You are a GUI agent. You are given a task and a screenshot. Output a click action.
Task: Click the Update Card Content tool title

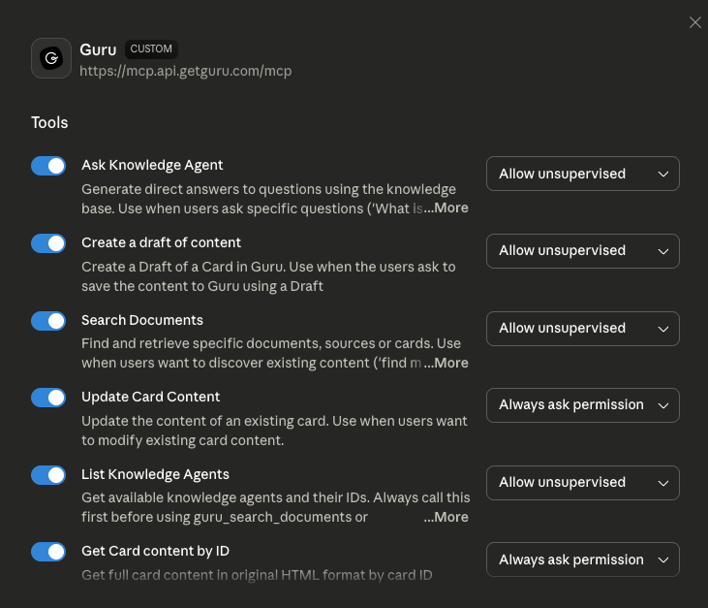pos(150,397)
